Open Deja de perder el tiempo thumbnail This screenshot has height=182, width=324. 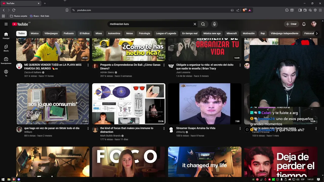281,162
